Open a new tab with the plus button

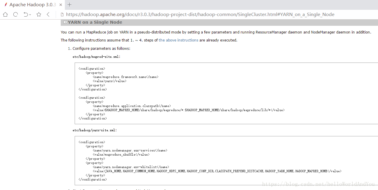(70, 4)
